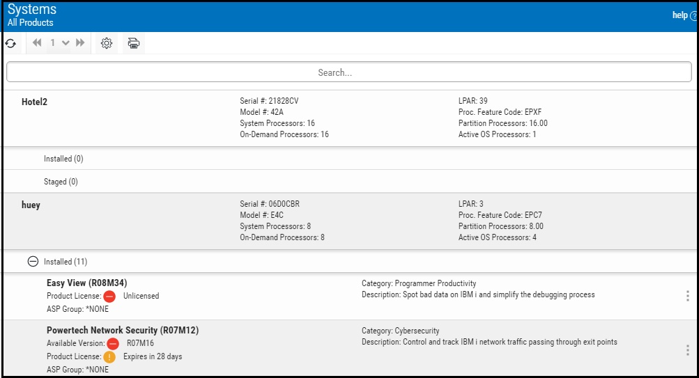Screen dimensions: 699x378
Task: Collapse the huey Installed (11) section
Action: pos(33,262)
